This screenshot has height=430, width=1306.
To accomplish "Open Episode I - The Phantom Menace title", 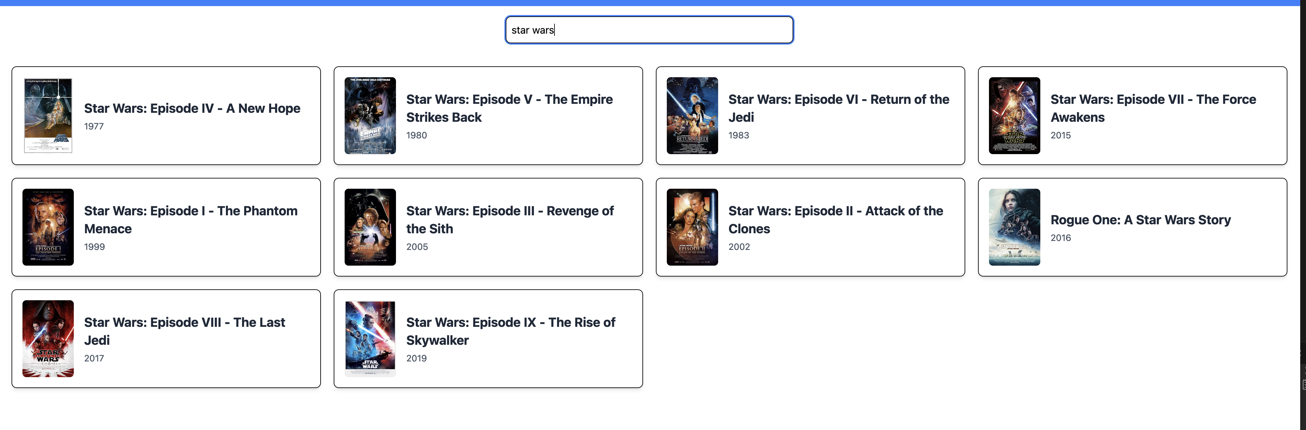I will click(x=191, y=219).
